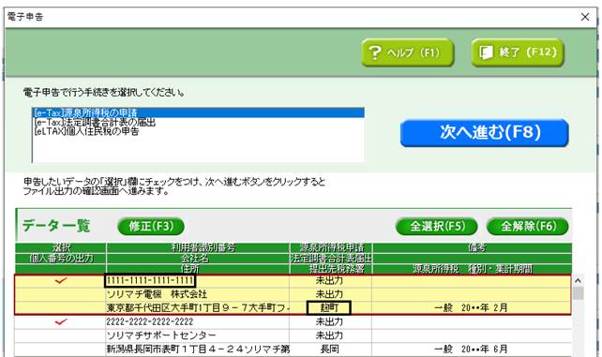Viewport: 602px width, 357px height.
Task: Click the 一般 20••年 6月 cell
Action: (471, 349)
